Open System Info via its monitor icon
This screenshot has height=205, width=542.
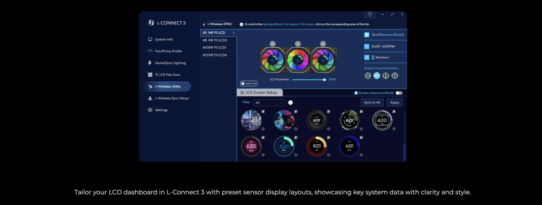pos(150,39)
